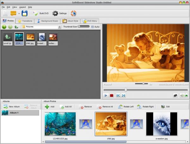Open the Pictures folder dropdown
This screenshot has width=190, height=144.
click(41, 27)
